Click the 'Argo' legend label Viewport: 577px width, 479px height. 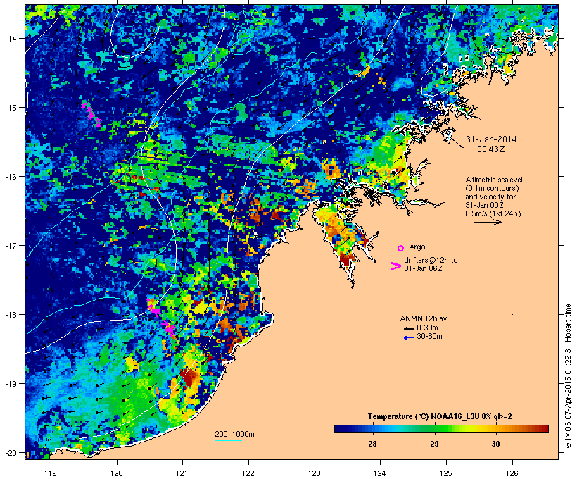coord(417,247)
